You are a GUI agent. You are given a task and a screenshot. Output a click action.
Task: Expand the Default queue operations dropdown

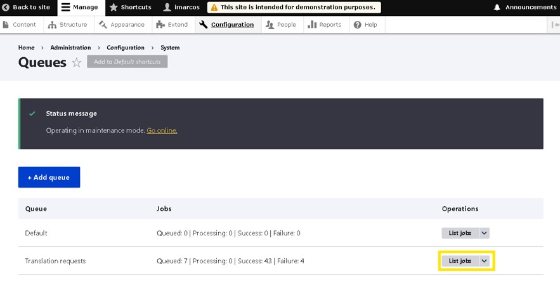click(485, 234)
